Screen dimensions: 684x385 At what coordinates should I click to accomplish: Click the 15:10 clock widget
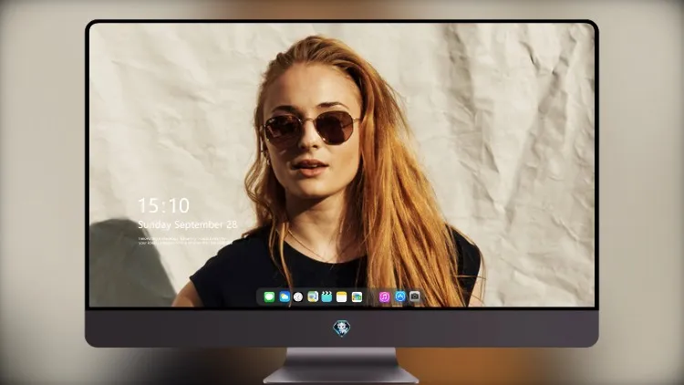(163, 205)
